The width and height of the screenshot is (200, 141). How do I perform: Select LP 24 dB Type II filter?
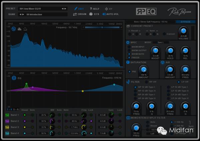pos(168,98)
